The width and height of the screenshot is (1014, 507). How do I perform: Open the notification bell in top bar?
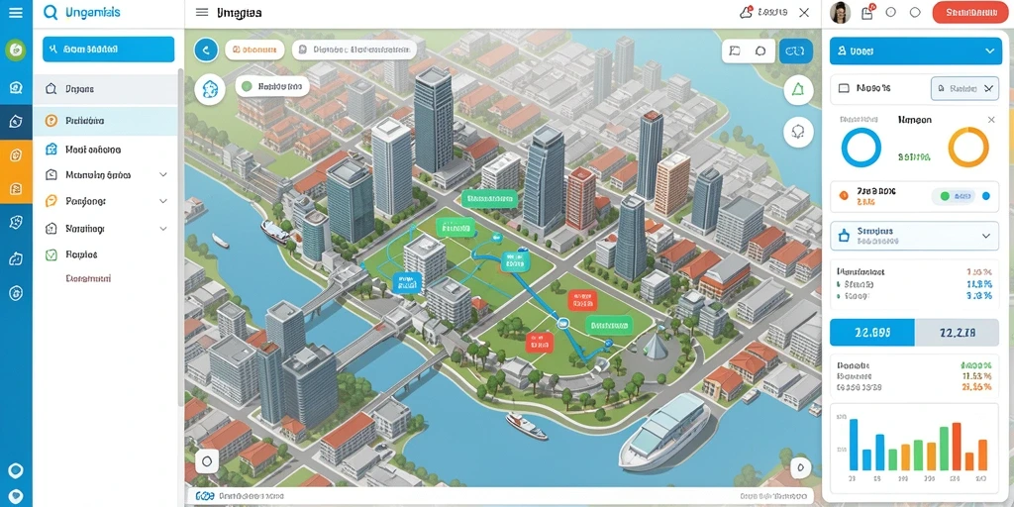click(747, 12)
